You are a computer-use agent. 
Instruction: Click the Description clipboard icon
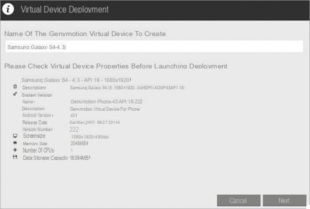pos(15,87)
